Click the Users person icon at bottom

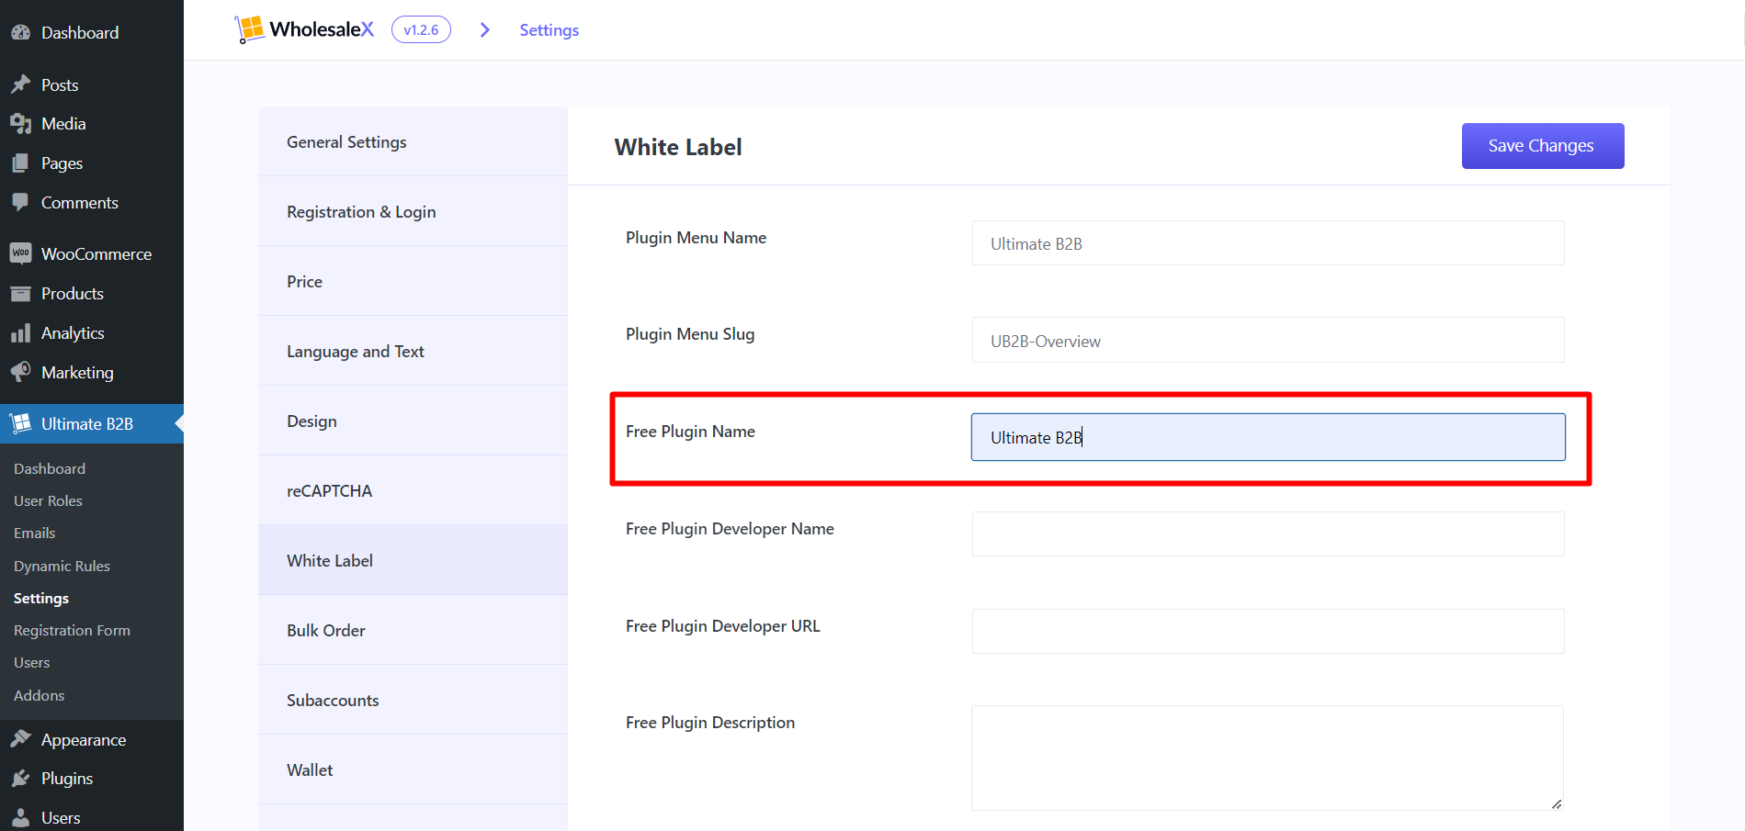coord(21,817)
